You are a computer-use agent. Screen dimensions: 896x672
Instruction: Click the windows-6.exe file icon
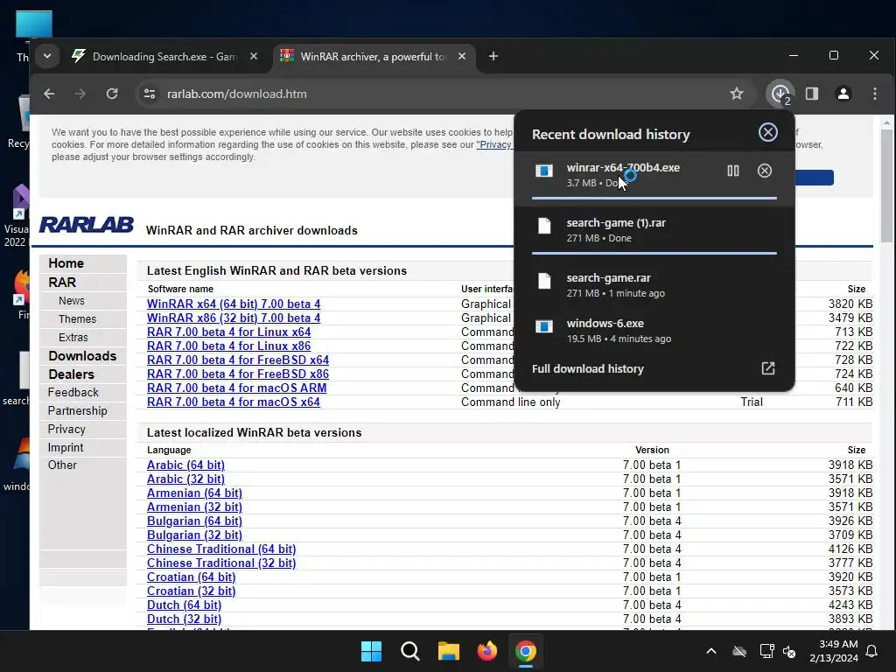[544, 326]
